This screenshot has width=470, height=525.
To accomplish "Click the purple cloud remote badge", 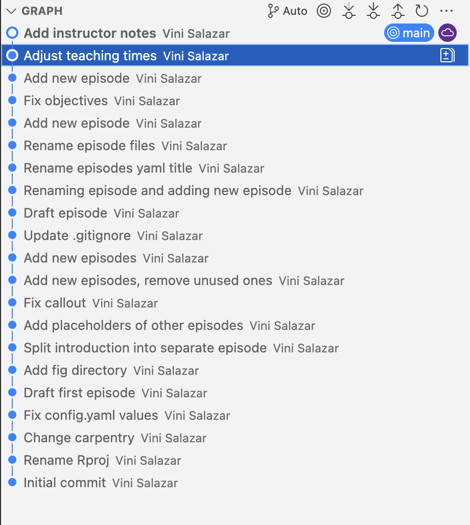I will click(x=448, y=33).
